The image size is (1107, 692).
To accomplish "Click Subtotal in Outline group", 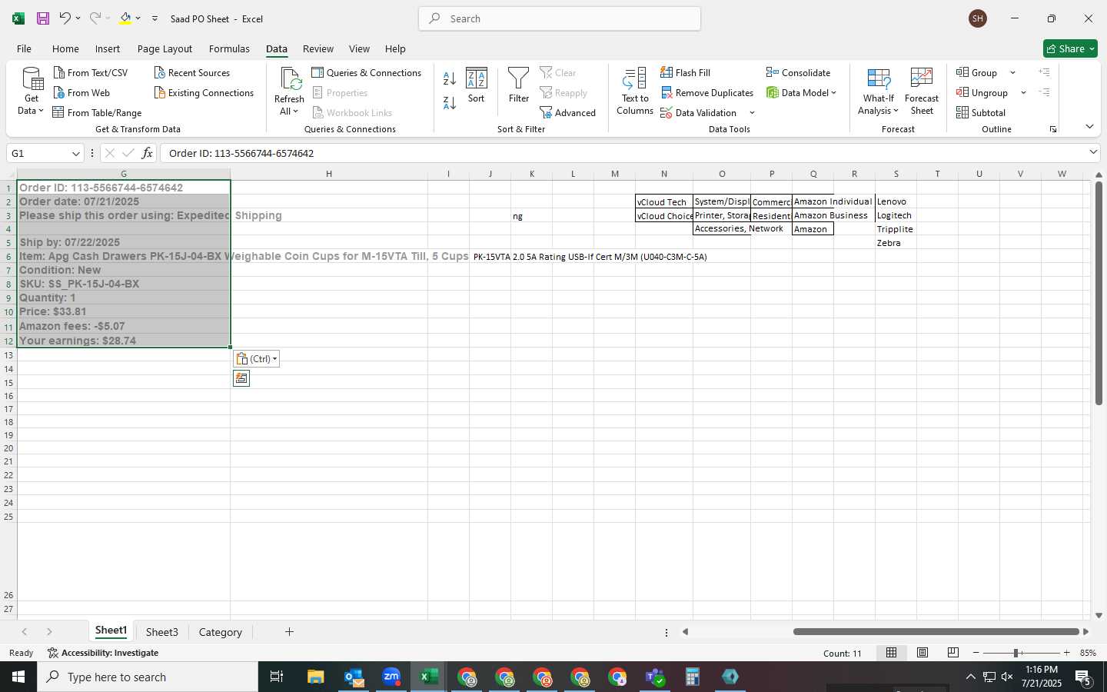I will [x=981, y=112].
